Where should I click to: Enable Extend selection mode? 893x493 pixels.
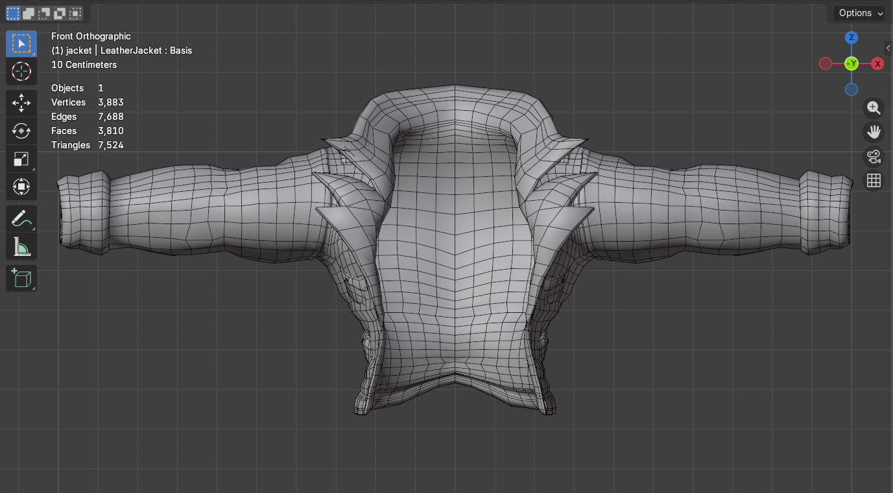pyautogui.click(x=29, y=13)
